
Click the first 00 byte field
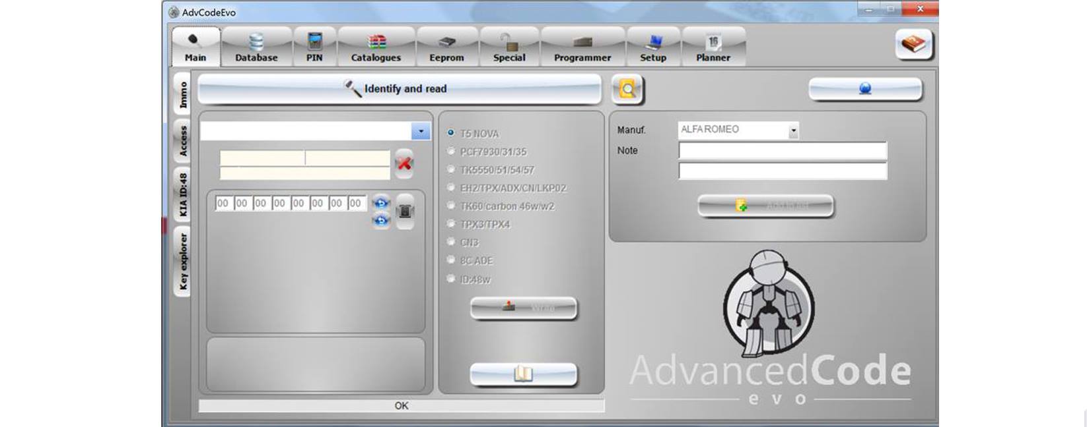[223, 204]
